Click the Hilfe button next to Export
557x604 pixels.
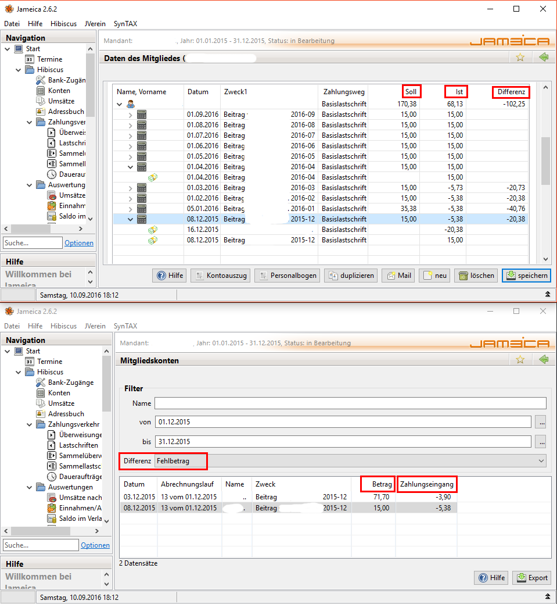(491, 578)
